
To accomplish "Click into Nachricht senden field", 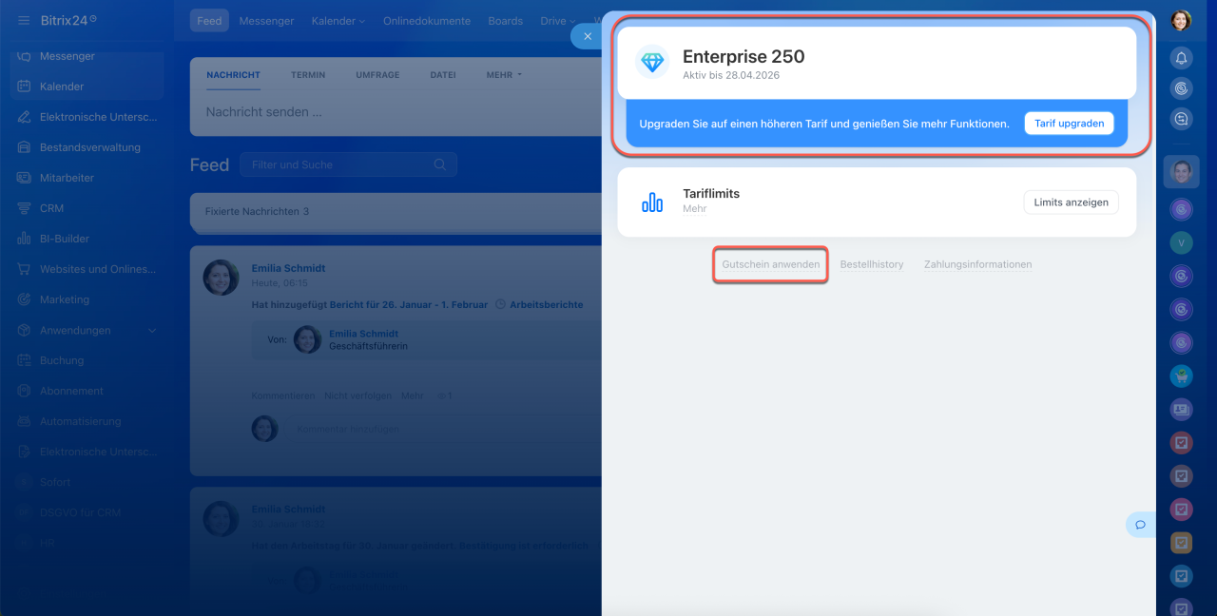I will coord(396,112).
